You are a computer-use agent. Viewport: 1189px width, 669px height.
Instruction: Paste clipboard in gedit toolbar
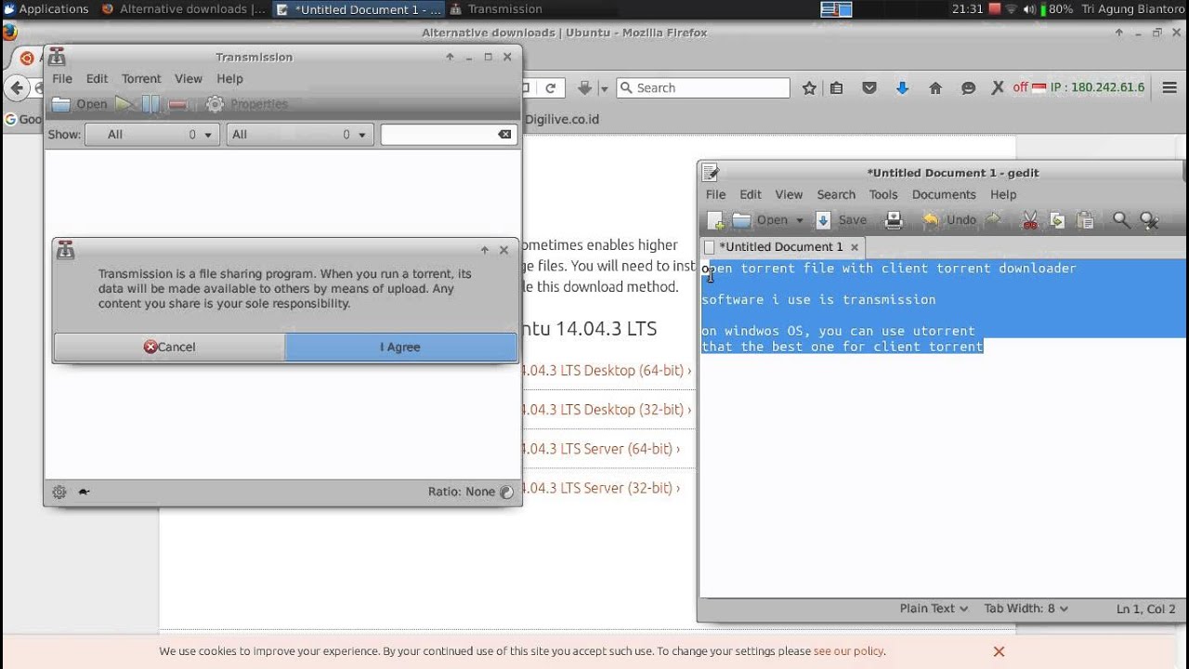pyautogui.click(x=1085, y=220)
